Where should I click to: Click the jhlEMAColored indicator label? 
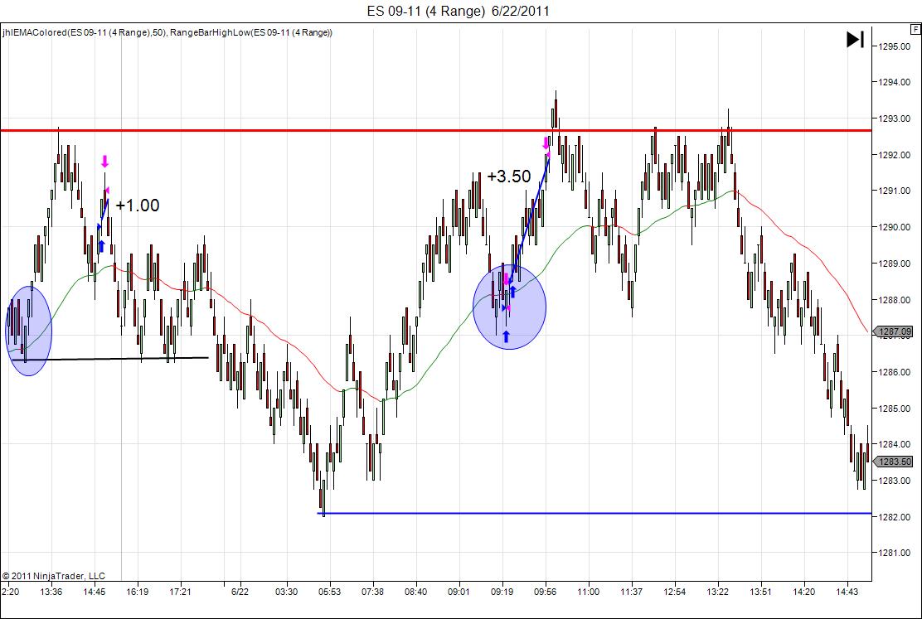pyautogui.click(x=167, y=33)
